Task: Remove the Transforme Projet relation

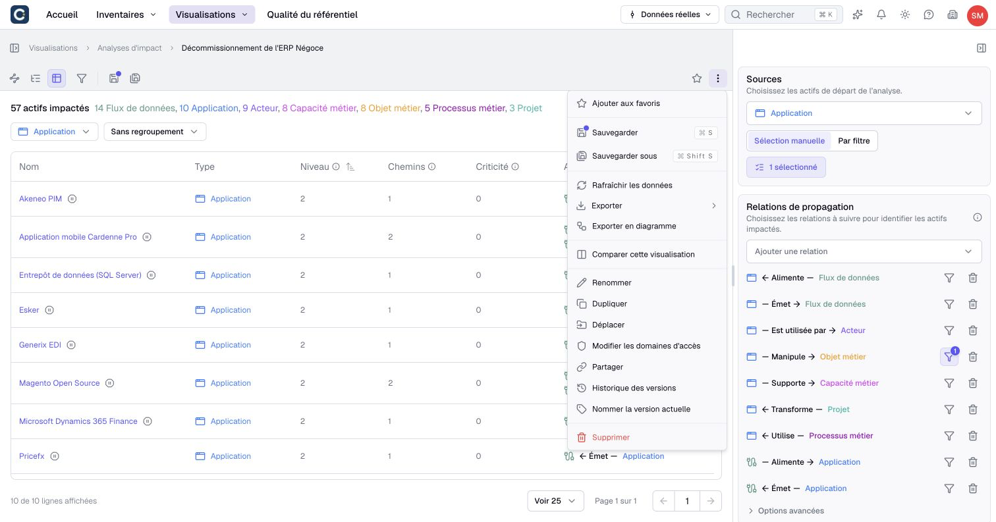Action: coord(973,409)
